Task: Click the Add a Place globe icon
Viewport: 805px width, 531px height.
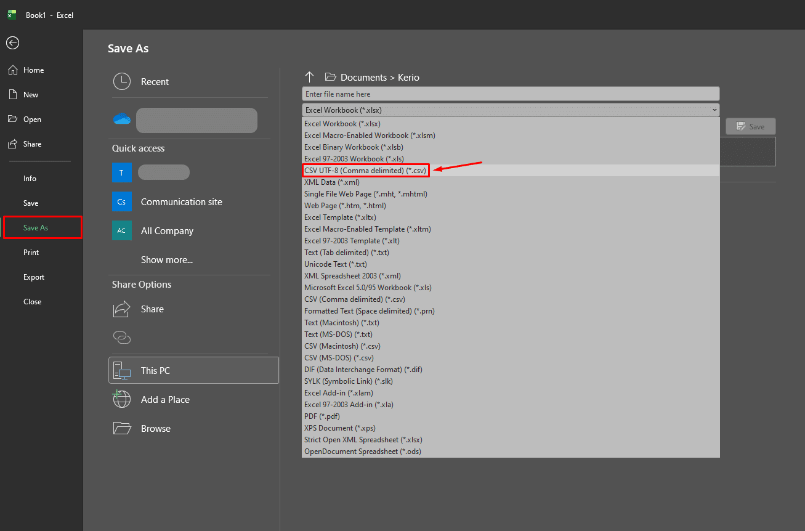Action: click(122, 399)
